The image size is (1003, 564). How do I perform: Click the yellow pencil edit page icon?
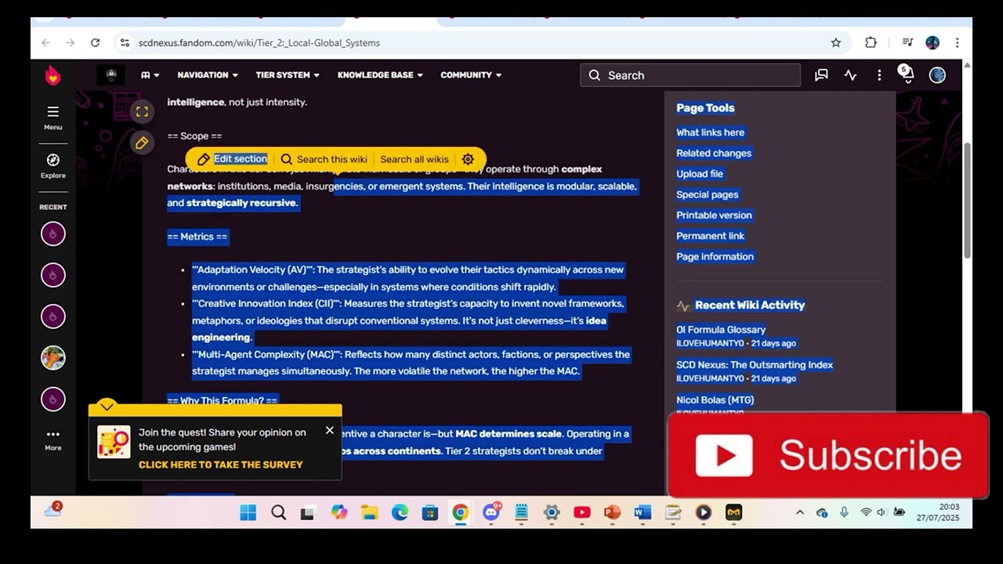point(142,143)
